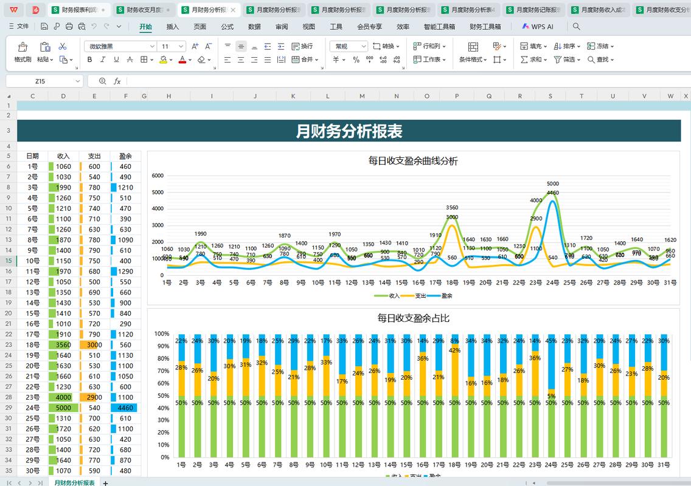Viewport: 691px width, 486px height.
Task: Decrease font size with A- icon
Action: 209,46
